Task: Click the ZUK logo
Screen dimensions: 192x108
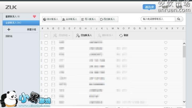Action: coord(11,7)
